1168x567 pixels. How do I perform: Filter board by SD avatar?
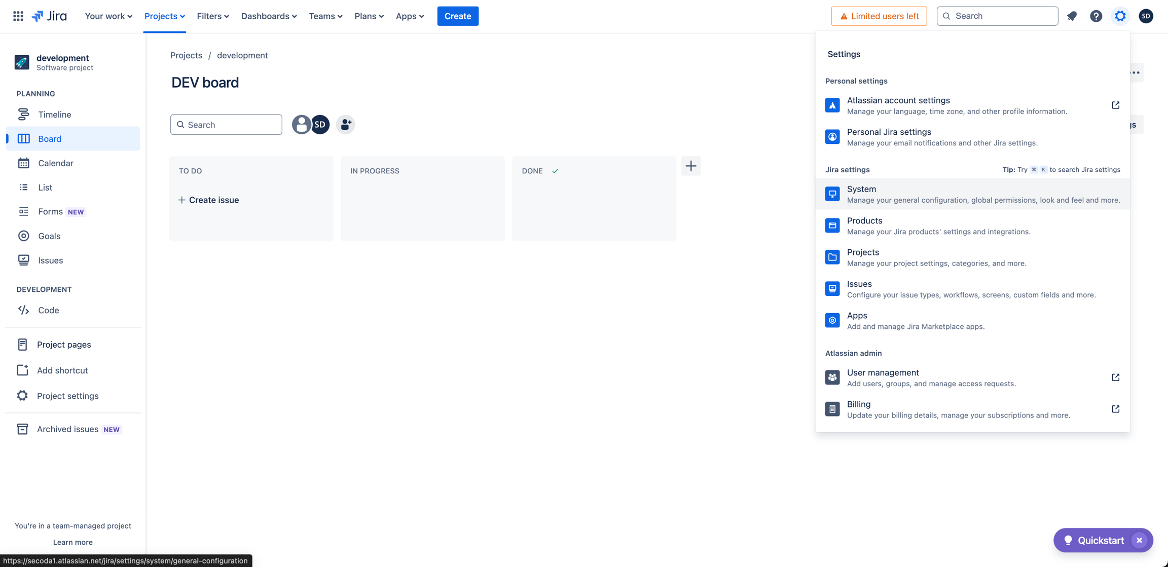click(x=321, y=125)
